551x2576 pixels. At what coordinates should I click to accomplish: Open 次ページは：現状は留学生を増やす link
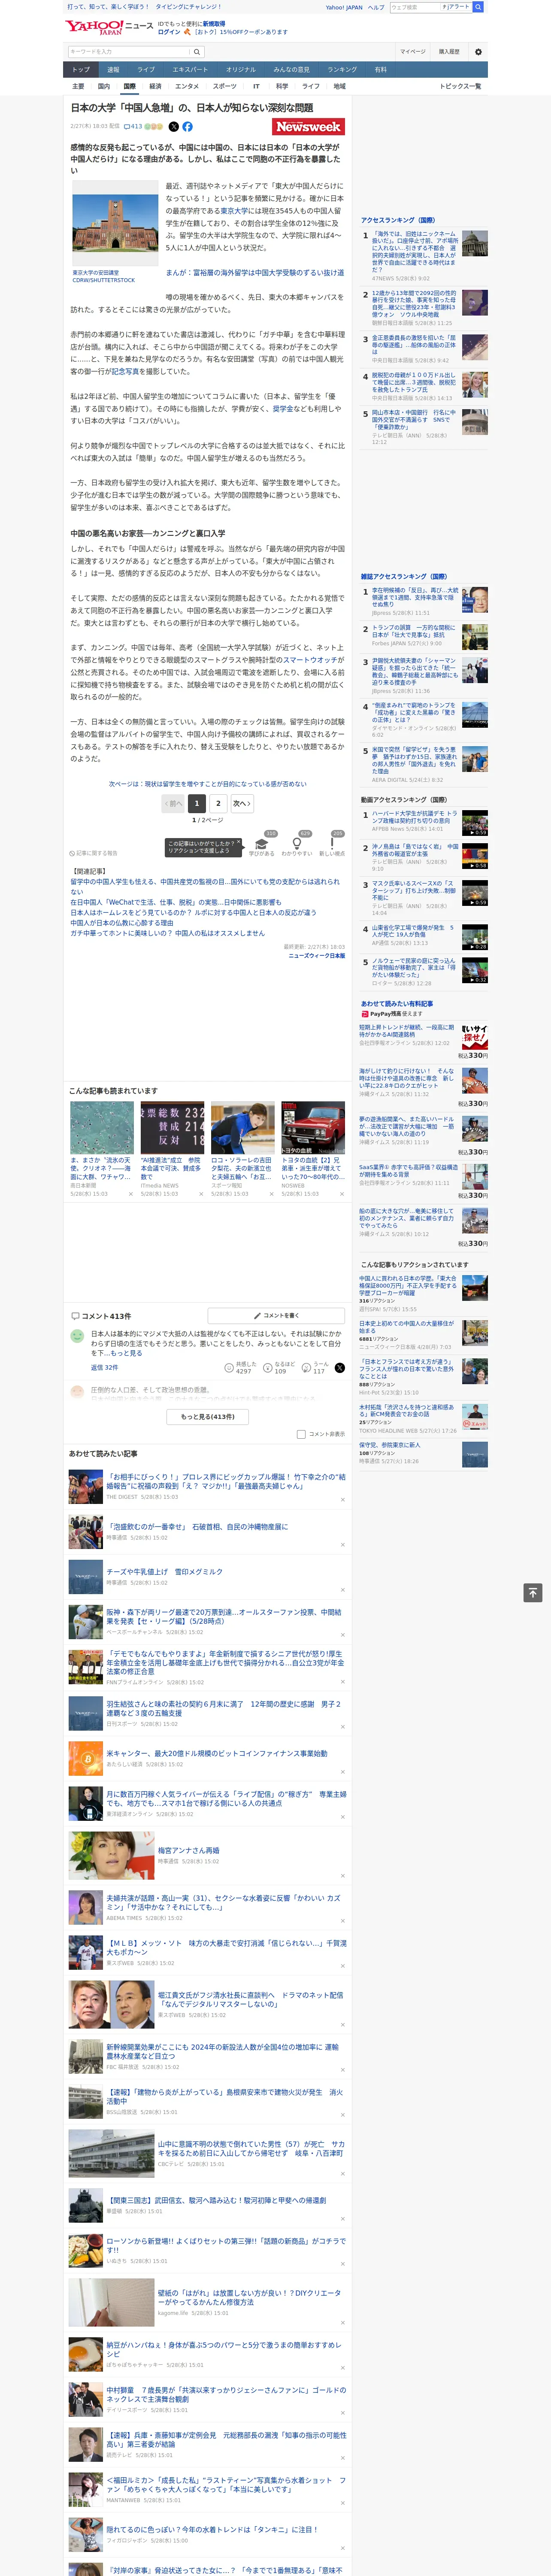tap(208, 784)
